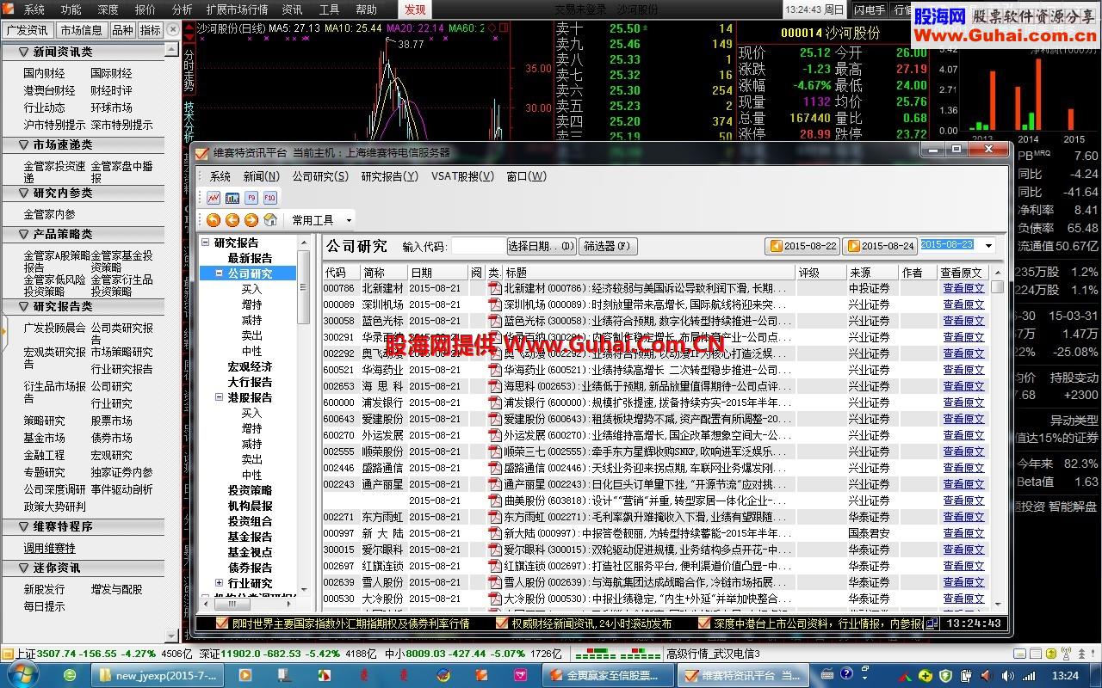This screenshot has height=688, width=1102.
Task: Select the 发现 tab in top bar
Action: coord(415,9)
